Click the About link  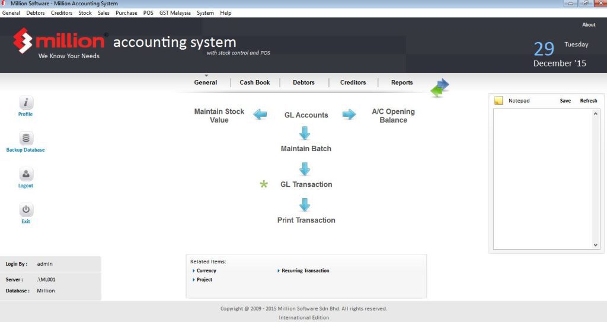589,25
